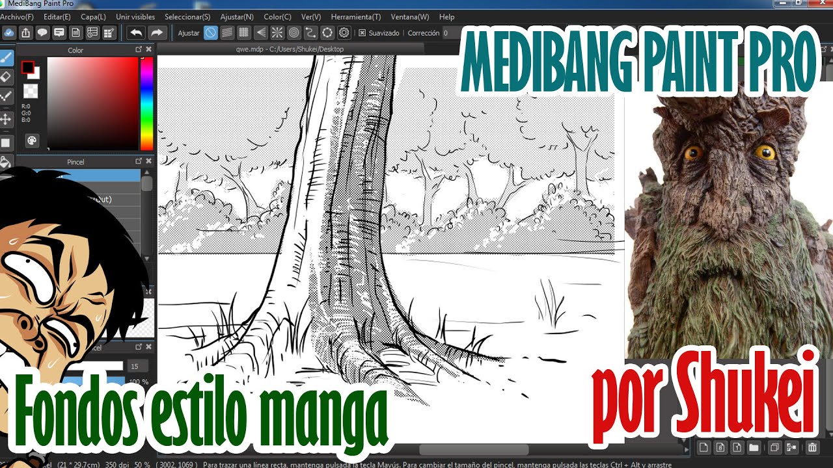
Task: Click the document page icon in toolbar
Action: 76,32
